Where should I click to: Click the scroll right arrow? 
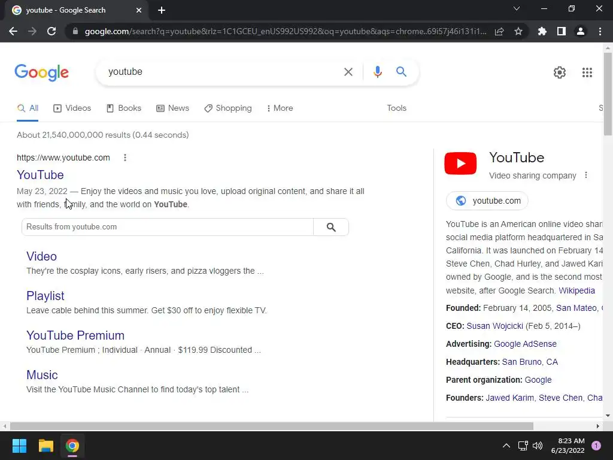tap(597, 426)
